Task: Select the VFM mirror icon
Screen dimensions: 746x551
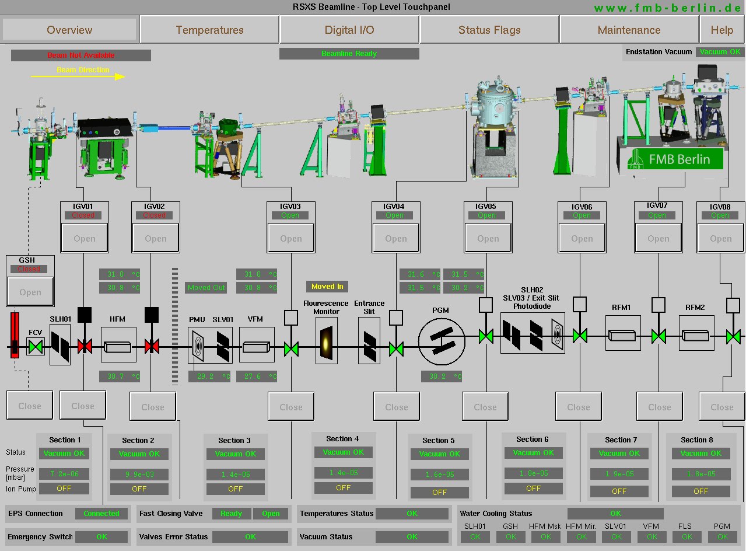Action: (257, 346)
